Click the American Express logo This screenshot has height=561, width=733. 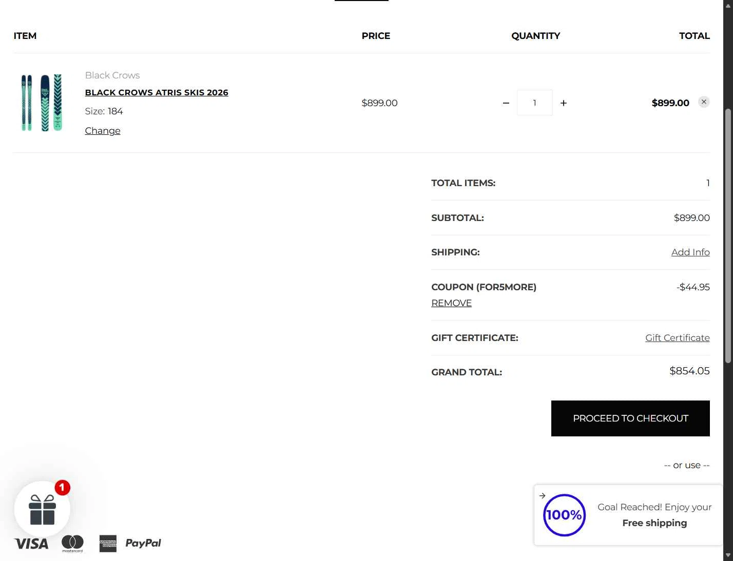(x=108, y=544)
